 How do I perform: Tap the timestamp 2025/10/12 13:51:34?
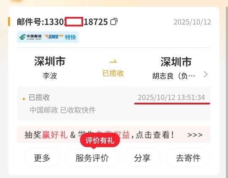171,97
